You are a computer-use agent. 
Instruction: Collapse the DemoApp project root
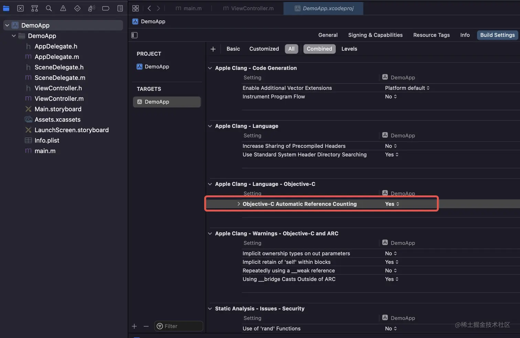pos(7,25)
